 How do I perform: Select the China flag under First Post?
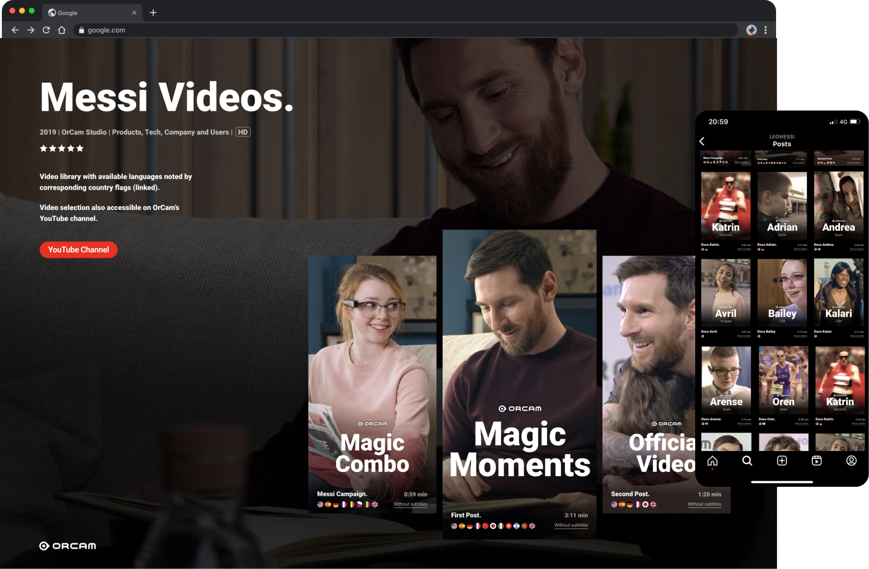click(485, 526)
